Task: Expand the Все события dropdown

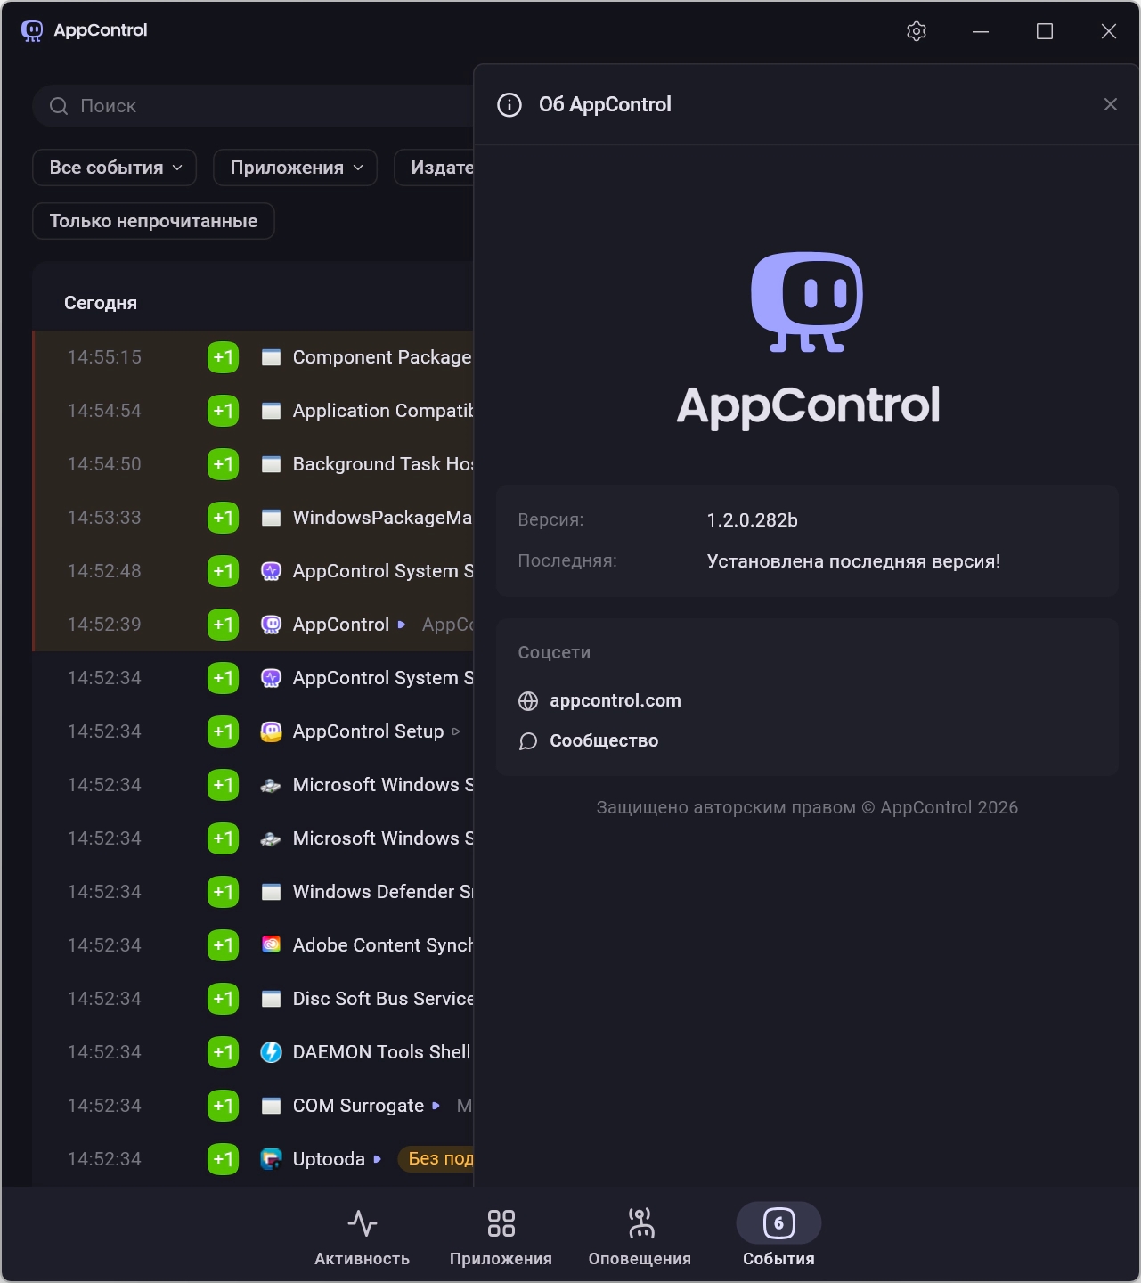Action: tap(115, 168)
